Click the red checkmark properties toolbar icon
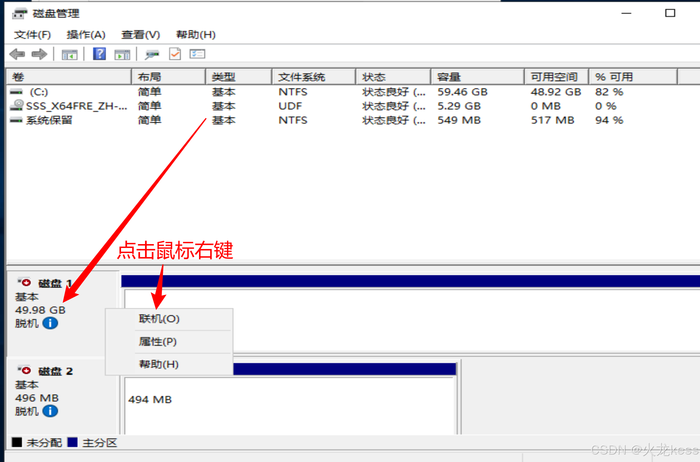 tap(175, 54)
